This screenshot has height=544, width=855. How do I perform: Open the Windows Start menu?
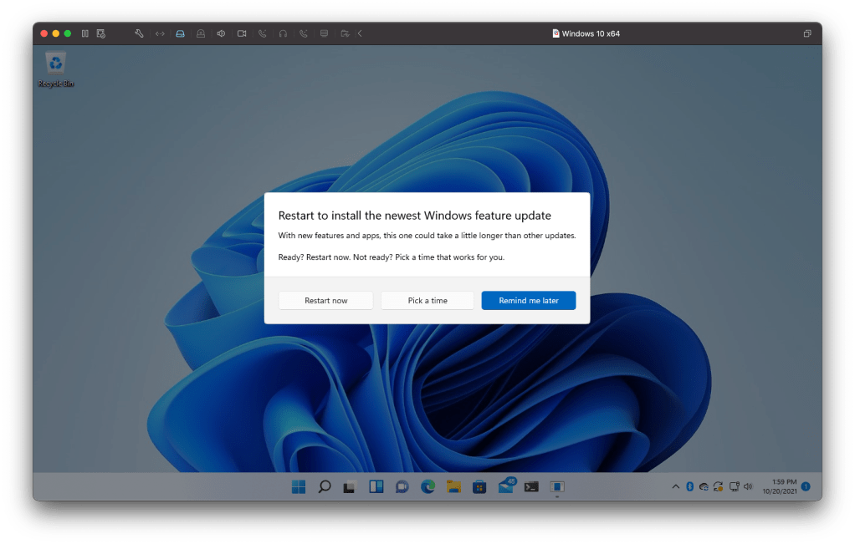(299, 486)
